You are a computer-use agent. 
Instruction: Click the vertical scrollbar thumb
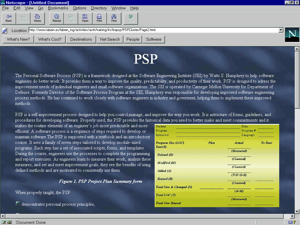[x=297, y=80]
